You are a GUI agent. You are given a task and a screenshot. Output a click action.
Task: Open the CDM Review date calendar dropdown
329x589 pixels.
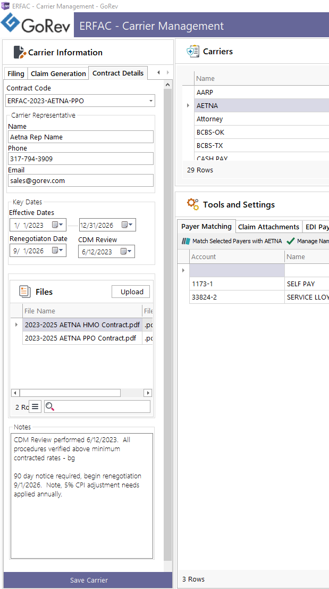pyautogui.click(x=126, y=252)
